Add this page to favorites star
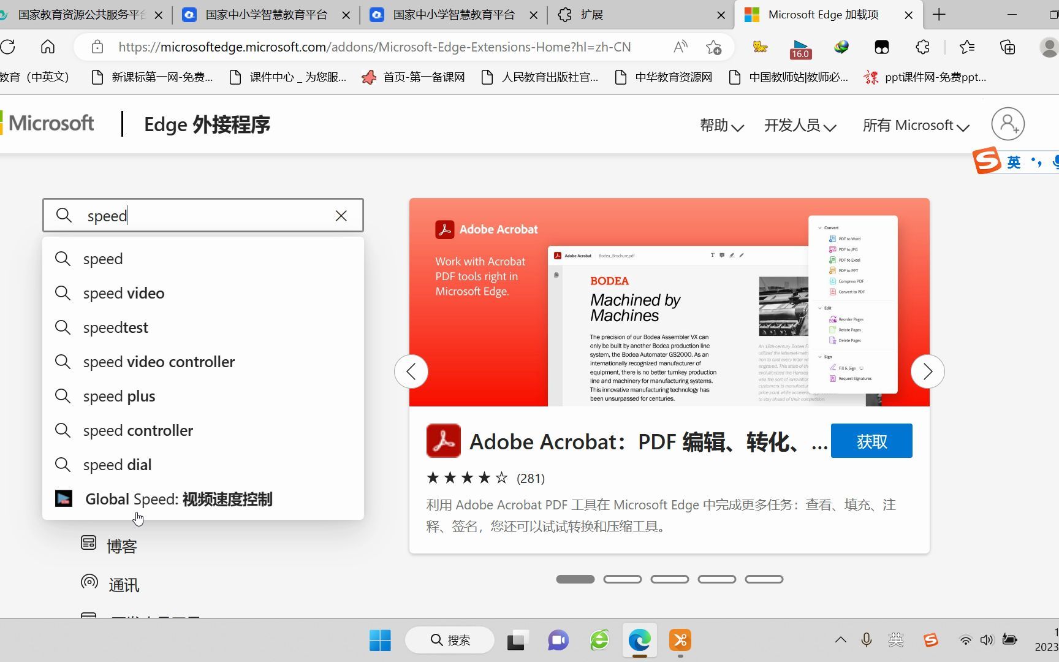Viewport: 1059px width, 662px height. pyautogui.click(x=713, y=47)
